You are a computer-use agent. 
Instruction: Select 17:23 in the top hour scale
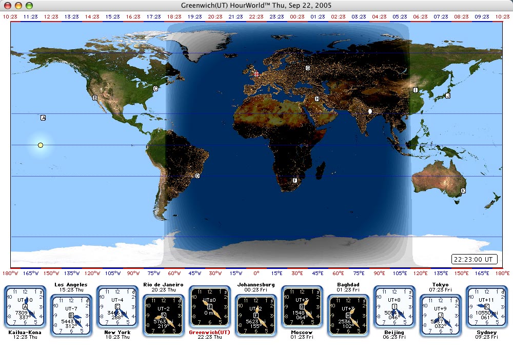pos(153,16)
